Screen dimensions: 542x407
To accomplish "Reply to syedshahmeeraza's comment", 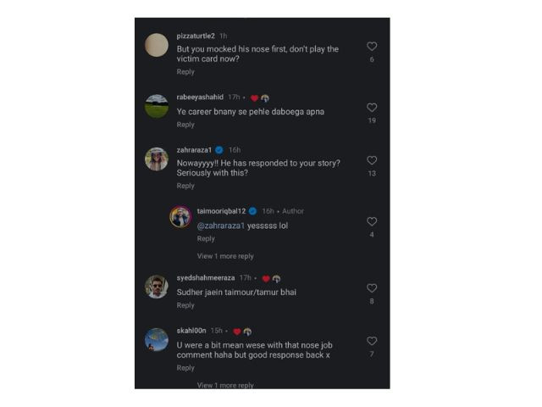I will click(x=185, y=305).
